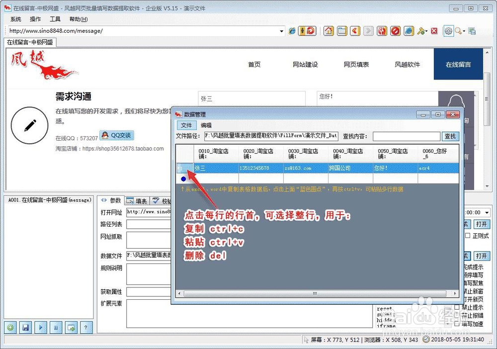497x349 pixels.
Task: Toggle the 填写加速 checkbox
Action: [x=457, y=324]
